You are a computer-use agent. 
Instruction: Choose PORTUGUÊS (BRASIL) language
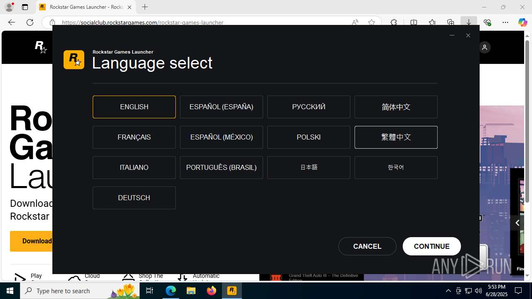coord(222,167)
